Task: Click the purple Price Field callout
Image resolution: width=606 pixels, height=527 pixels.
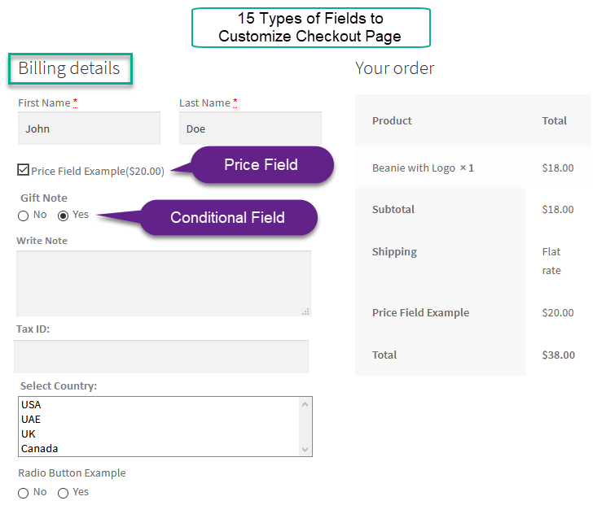Action: pyautogui.click(x=261, y=165)
